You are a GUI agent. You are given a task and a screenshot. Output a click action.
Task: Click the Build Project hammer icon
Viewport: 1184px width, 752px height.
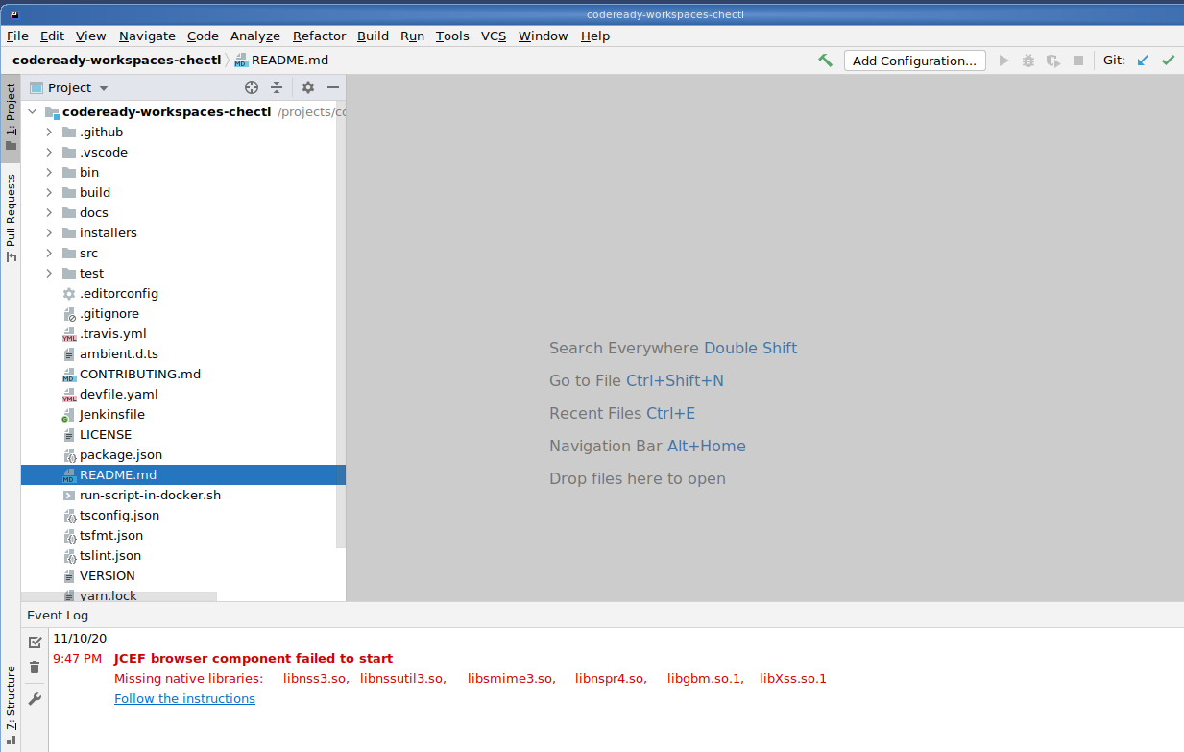pyautogui.click(x=825, y=60)
